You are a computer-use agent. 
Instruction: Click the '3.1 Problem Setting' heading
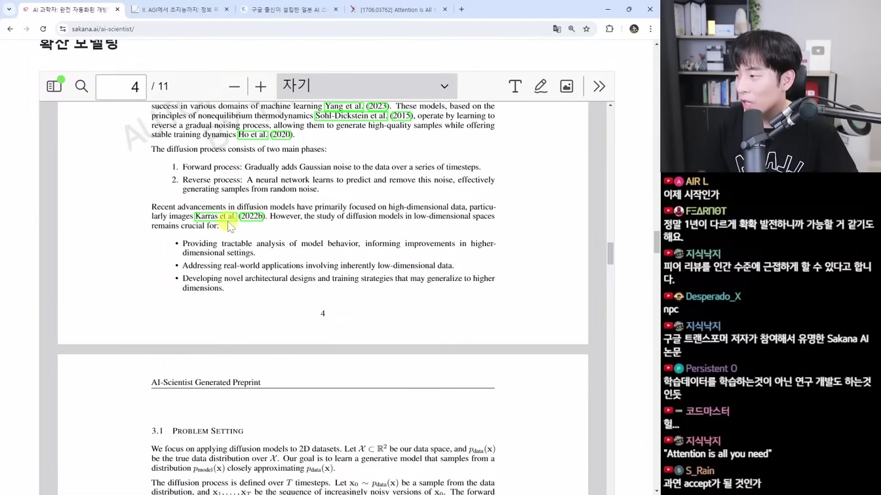(x=197, y=431)
